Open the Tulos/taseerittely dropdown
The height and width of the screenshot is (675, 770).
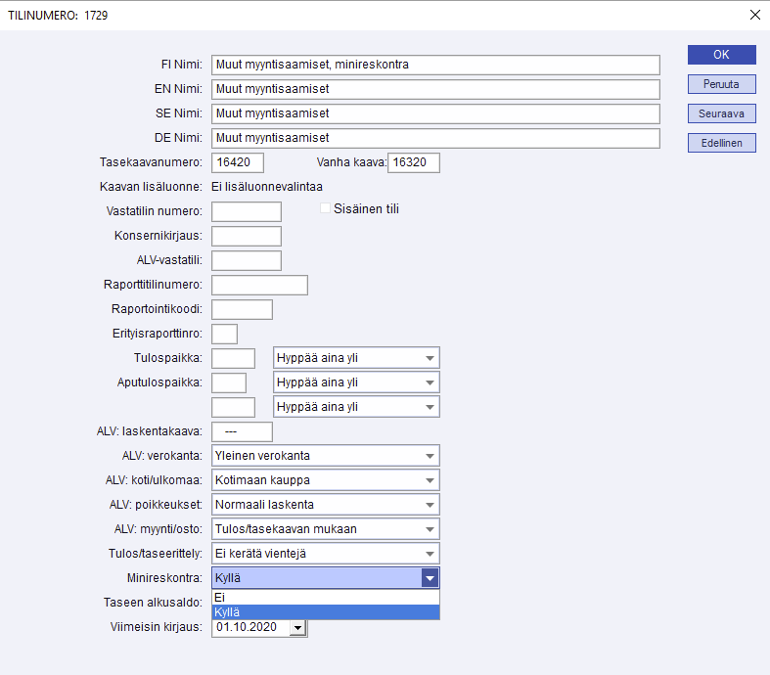click(430, 554)
